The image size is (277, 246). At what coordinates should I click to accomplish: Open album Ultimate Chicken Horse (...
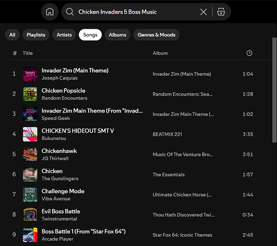(182, 195)
